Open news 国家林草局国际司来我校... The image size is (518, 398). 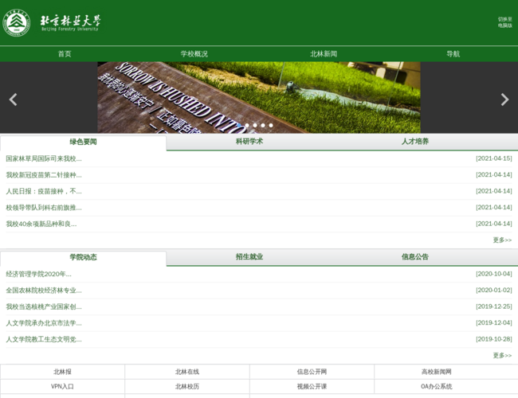(x=44, y=158)
